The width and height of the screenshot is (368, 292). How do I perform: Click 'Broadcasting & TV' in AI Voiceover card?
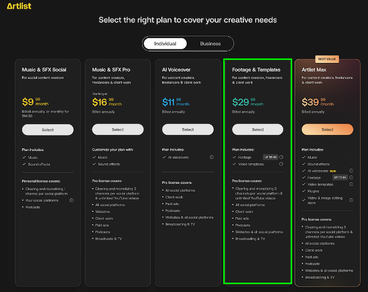[x=180, y=224]
